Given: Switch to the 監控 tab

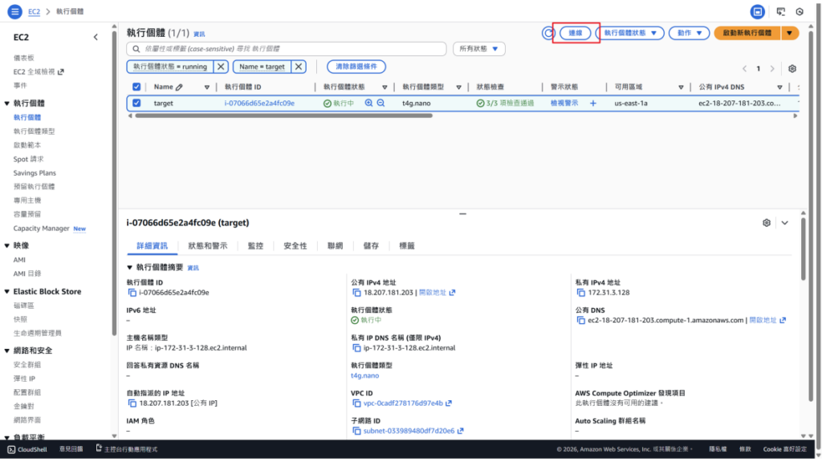Looking at the screenshot, I should [255, 245].
